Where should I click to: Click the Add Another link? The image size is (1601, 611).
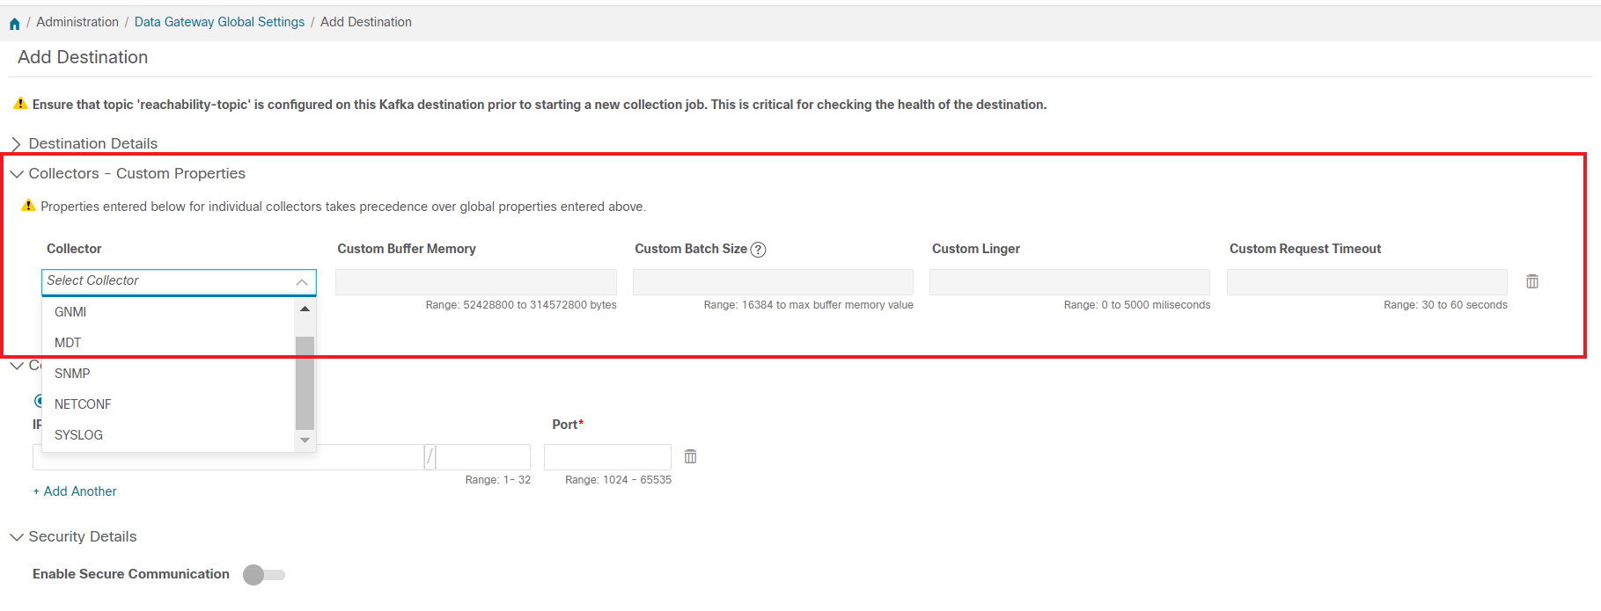tap(75, 491)
